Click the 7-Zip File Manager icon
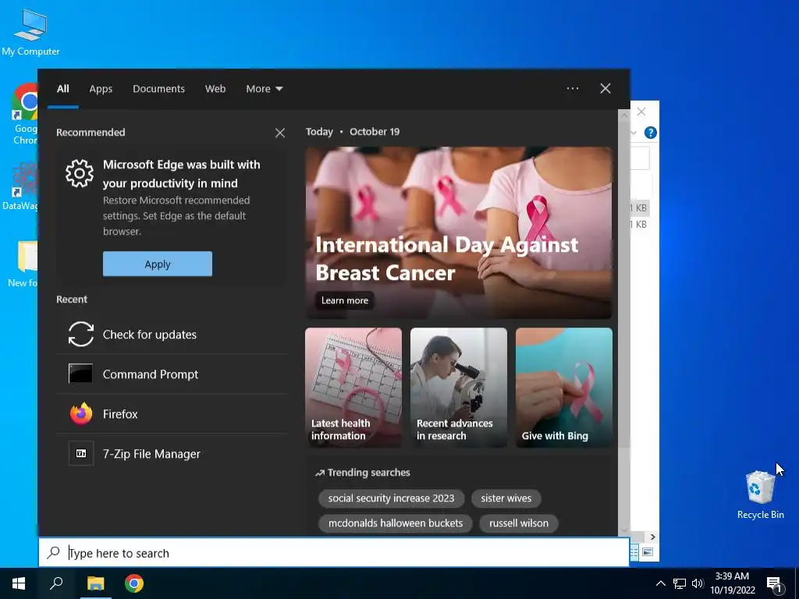 pyautogui.click(x=81, y=453)
